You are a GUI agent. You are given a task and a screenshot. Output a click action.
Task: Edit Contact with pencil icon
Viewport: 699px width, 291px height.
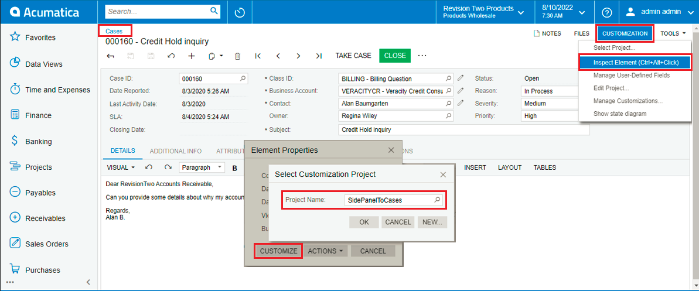461,104
